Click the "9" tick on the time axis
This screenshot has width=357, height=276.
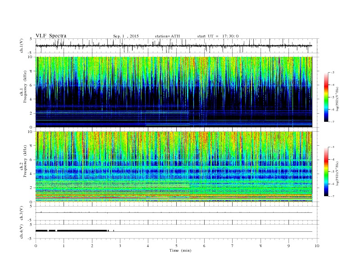point(288,246)
